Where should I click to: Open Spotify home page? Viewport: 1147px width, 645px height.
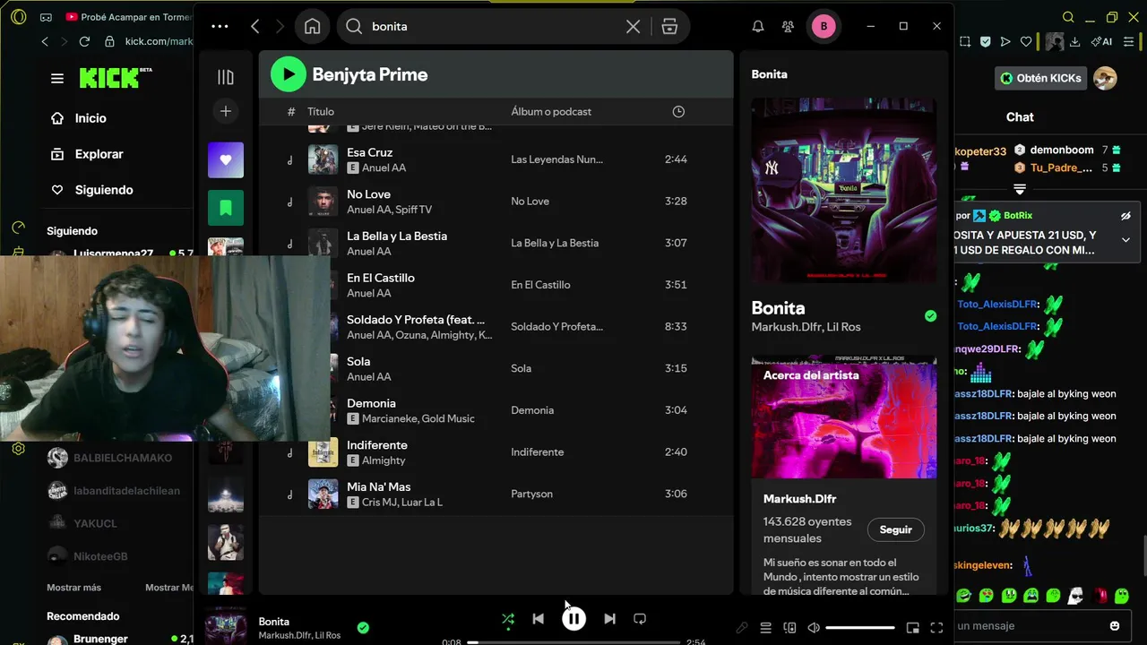pos(312,26)
